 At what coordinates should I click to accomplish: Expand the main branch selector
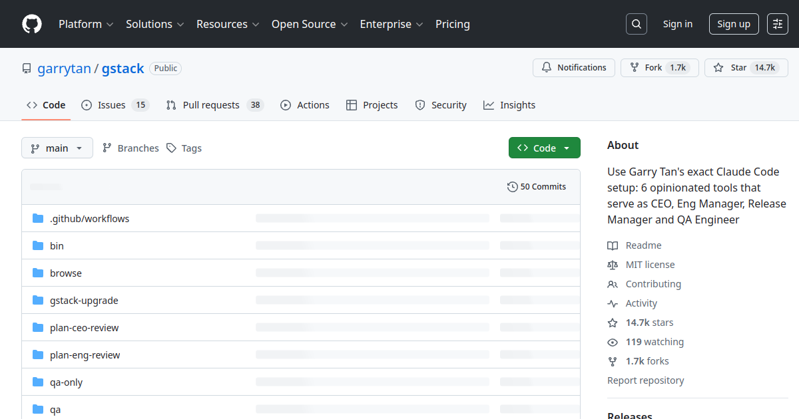coord(57,148)
